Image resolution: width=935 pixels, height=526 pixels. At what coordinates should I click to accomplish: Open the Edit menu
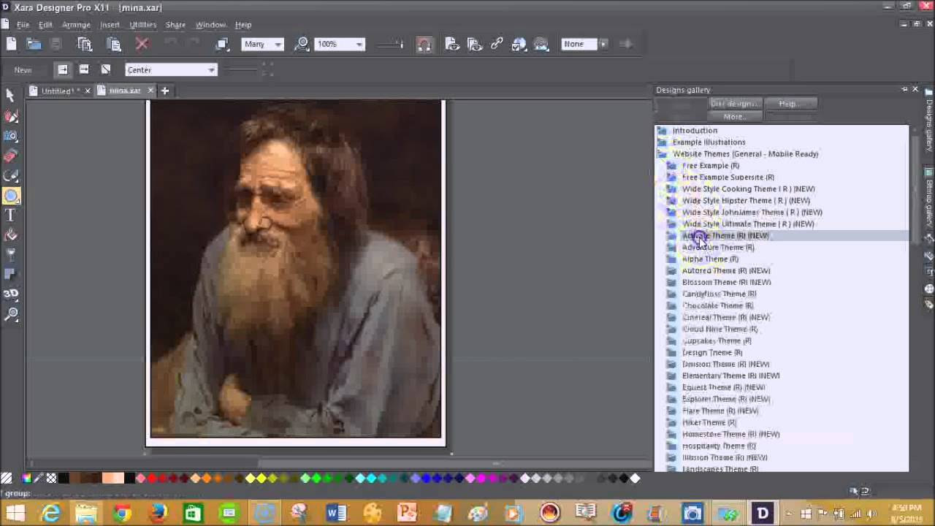point(45,25)
